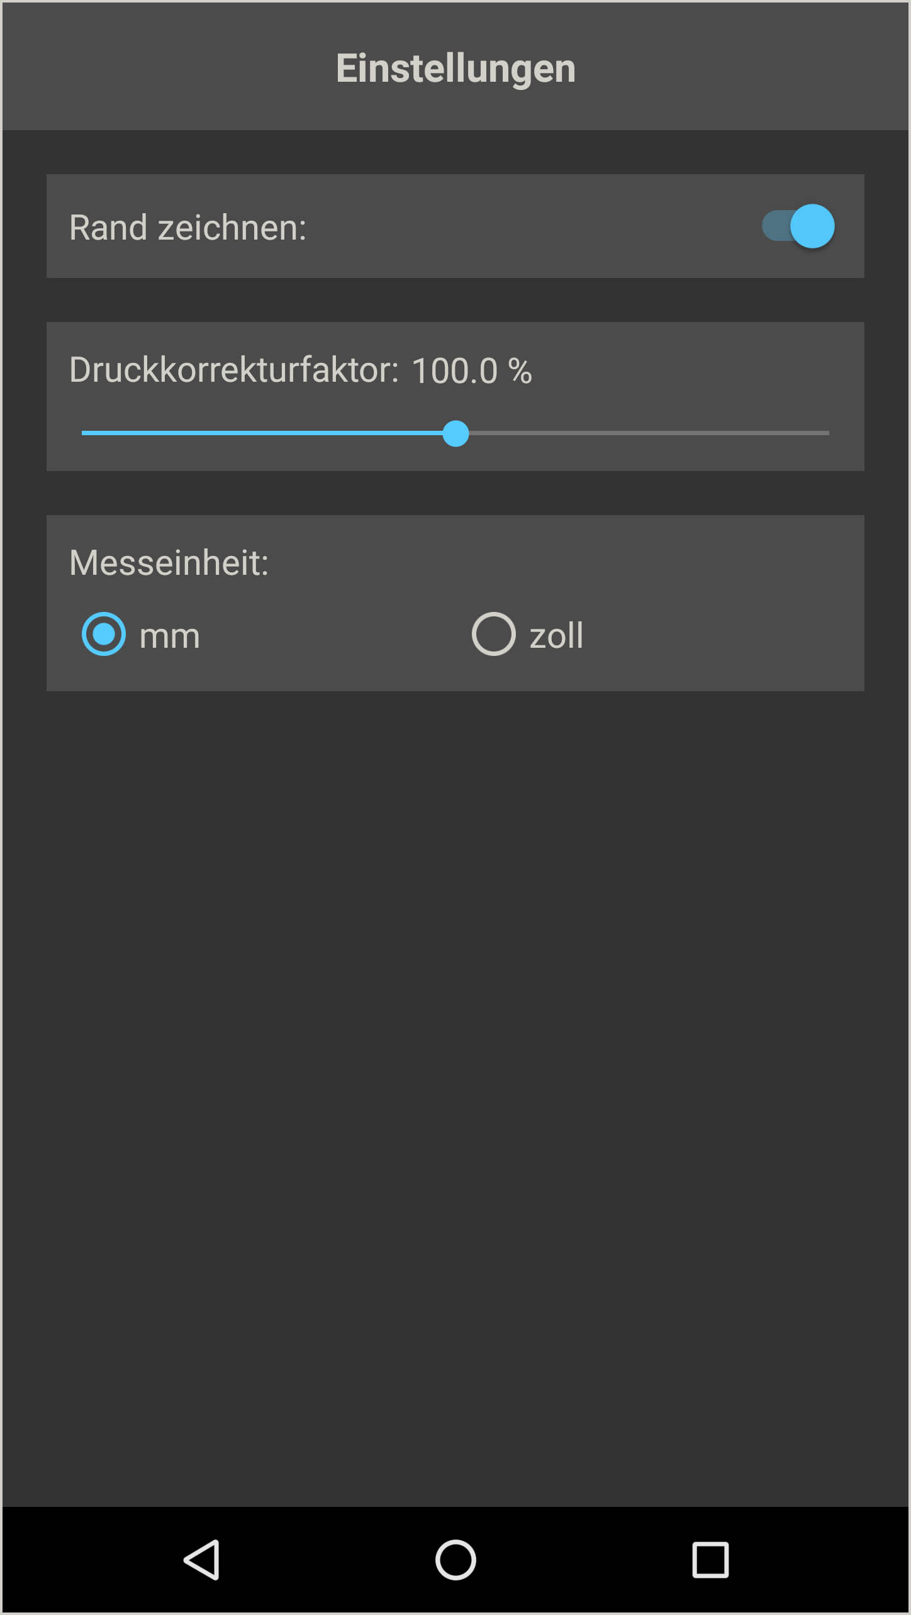911x1615 pixels.
Task: Choose the zoll unit text label
Action: click(x=556, y=635)
